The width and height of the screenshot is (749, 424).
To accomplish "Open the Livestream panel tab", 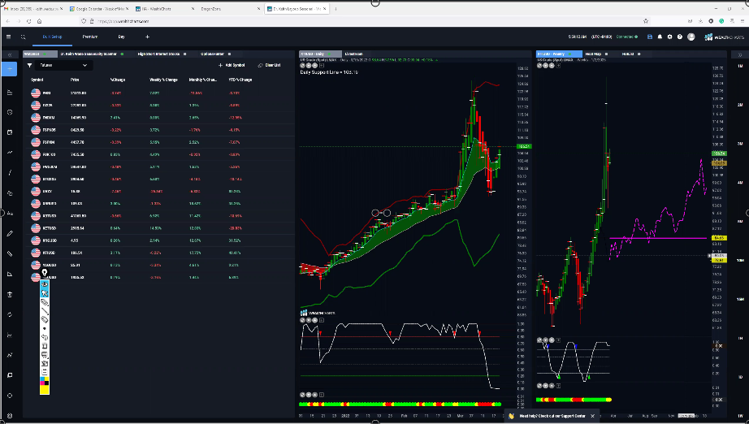I will point(353,54).
